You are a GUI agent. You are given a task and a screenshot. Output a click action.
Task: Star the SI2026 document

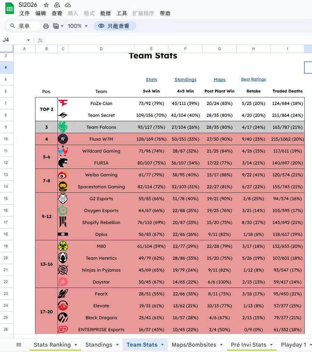point(46,5)
